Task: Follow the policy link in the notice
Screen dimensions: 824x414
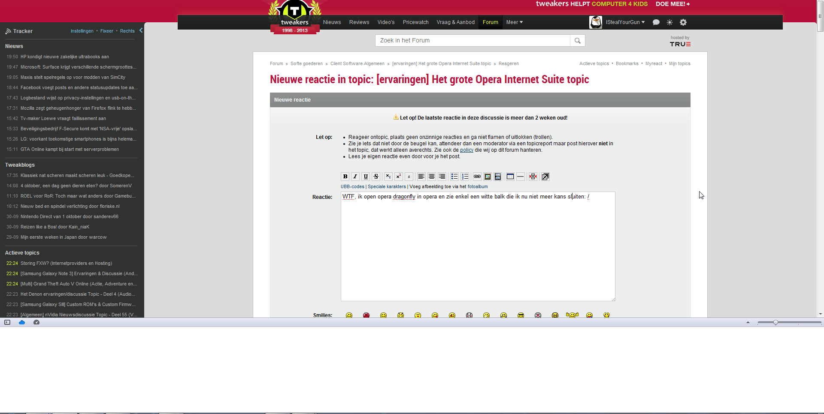Action: 467,150
